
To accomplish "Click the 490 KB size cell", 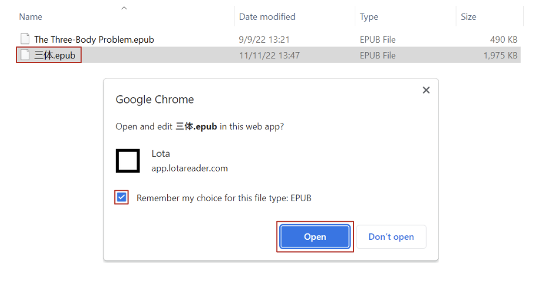I will click(x=504, y=39).
